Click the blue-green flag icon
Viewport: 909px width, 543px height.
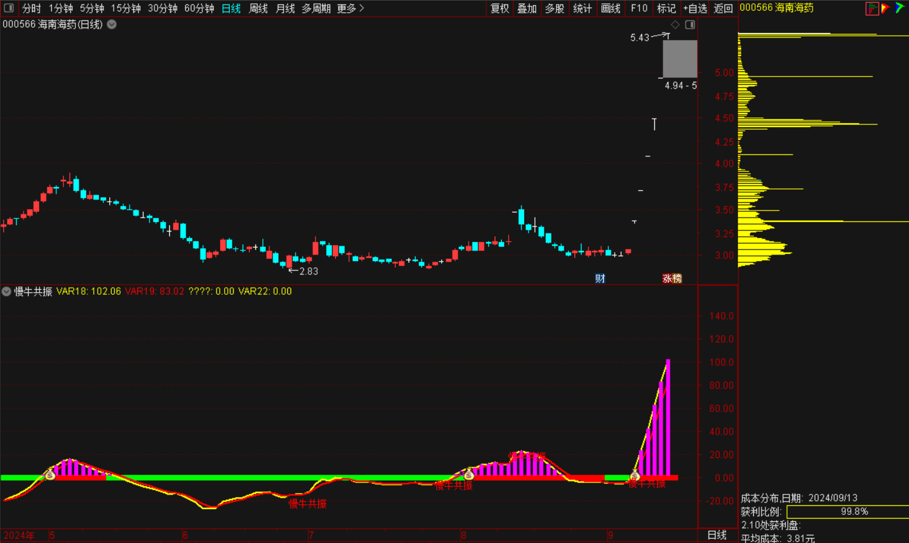[899, 8]
